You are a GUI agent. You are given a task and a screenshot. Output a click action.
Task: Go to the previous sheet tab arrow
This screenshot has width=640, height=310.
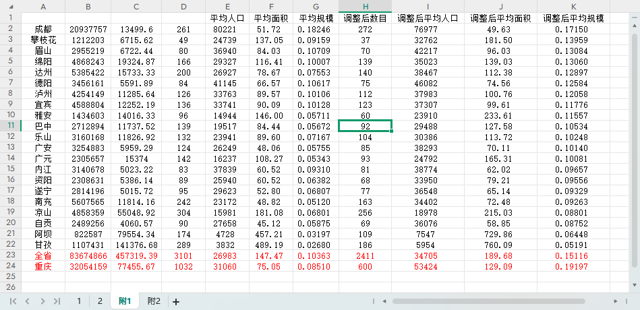click(x=27, y=301)
